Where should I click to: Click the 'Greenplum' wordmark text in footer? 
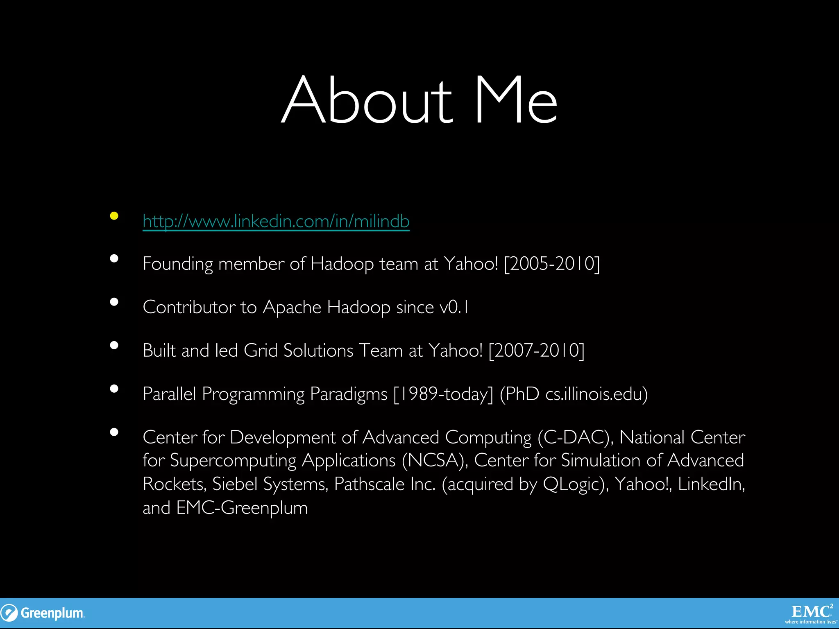point(52,613)
